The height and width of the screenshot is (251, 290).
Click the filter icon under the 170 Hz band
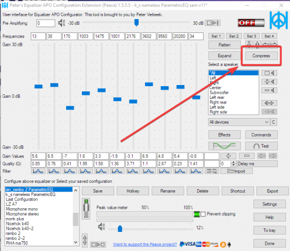70,171
